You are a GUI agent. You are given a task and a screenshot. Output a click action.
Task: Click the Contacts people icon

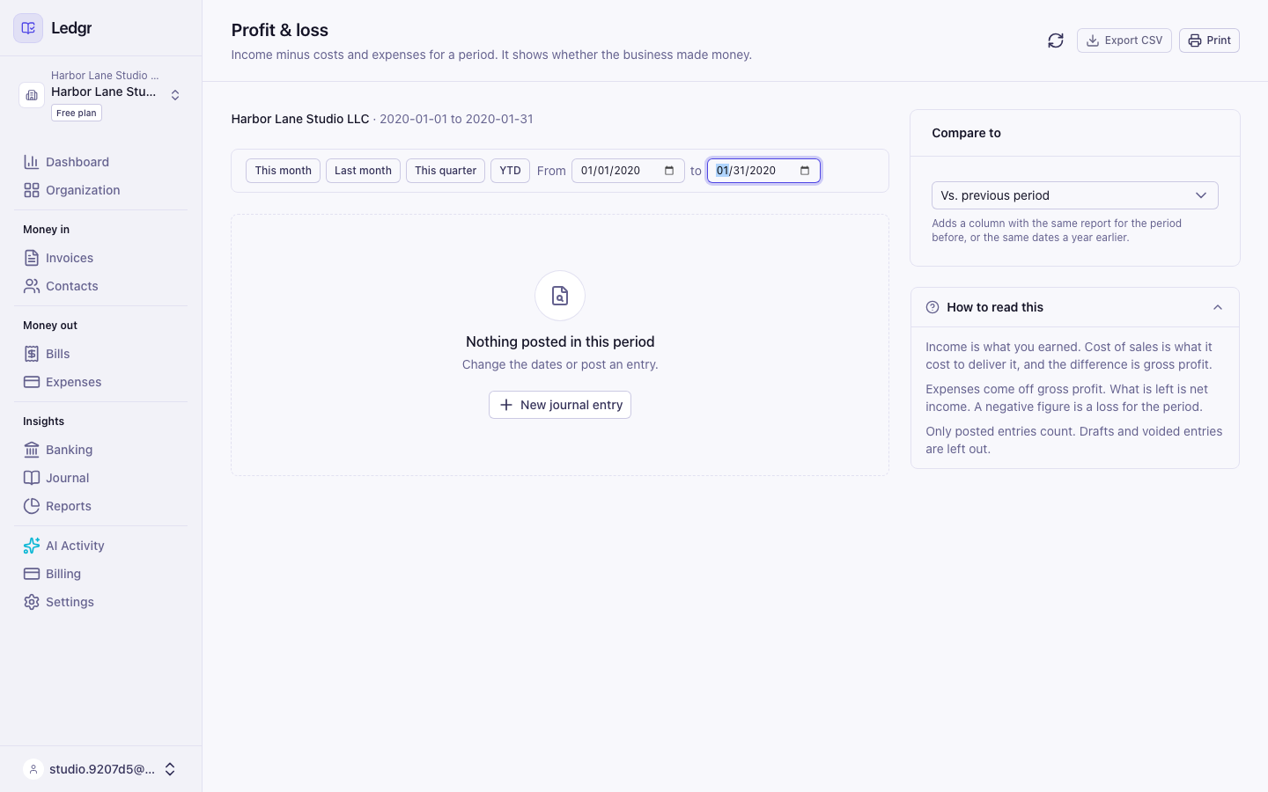coord(32,286)
